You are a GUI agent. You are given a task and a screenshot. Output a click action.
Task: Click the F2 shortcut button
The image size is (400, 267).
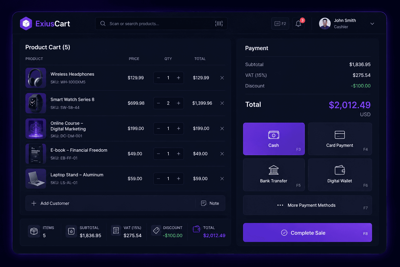click(x=280, y=23)
